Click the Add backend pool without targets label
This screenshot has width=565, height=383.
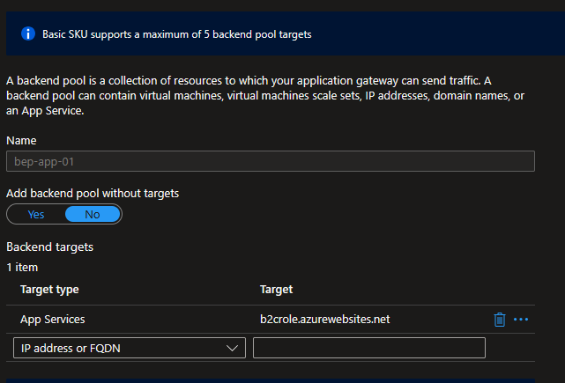pos(93,194)
